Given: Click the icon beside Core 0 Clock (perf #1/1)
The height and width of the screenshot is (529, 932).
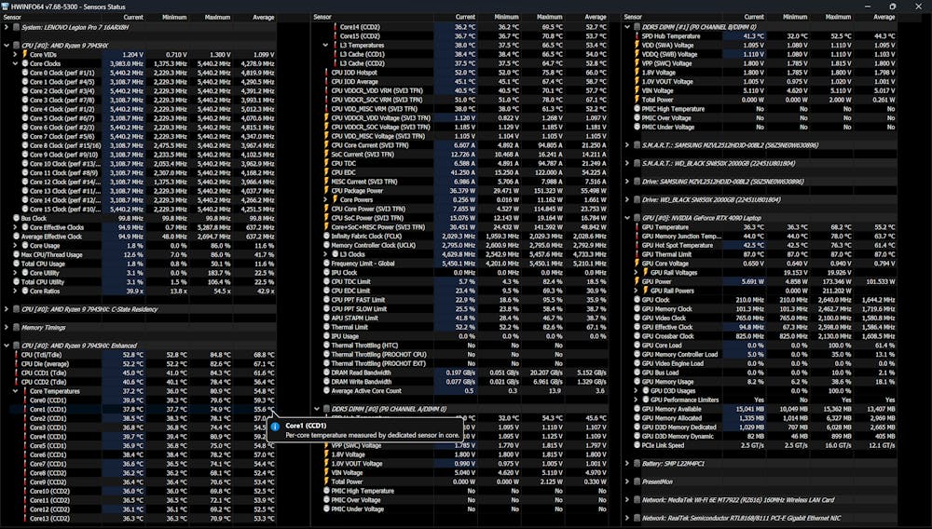Looking at the screenshot, I should 25,73.
